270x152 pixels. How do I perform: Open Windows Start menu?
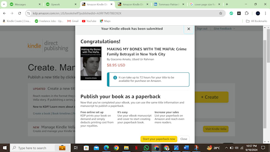click(5, 148)
